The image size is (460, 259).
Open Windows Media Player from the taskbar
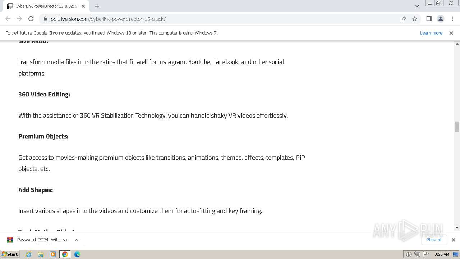pos(53,254)
